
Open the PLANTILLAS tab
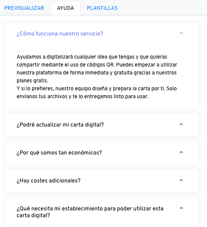(x=102, y=8)
